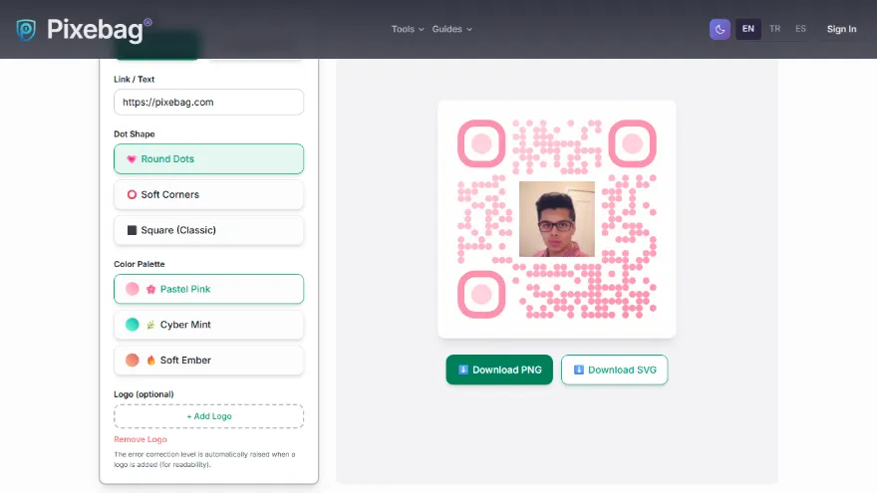Click the flower icon in Pastel Pink

pyautogui.click(x=151, y=289)
